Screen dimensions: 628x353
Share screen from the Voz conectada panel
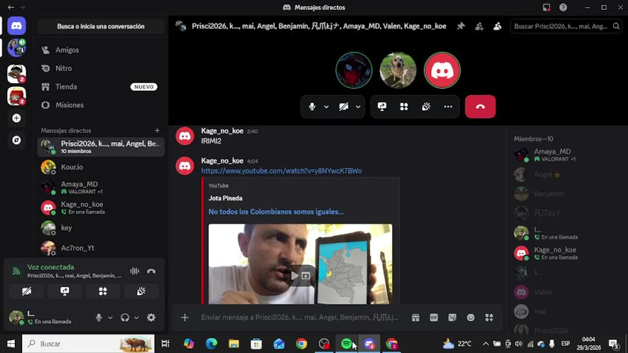pyautogui.click(x=65, y=291)
